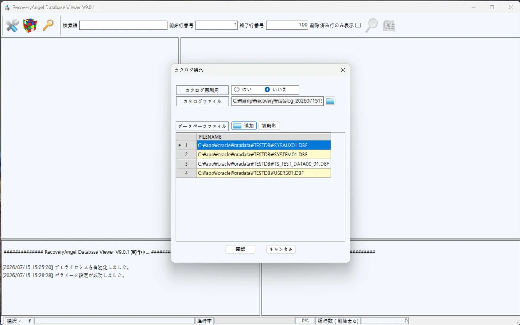Click the カタログ再利用 label
This screenshot has width=520, height=325.
[202, 90]
